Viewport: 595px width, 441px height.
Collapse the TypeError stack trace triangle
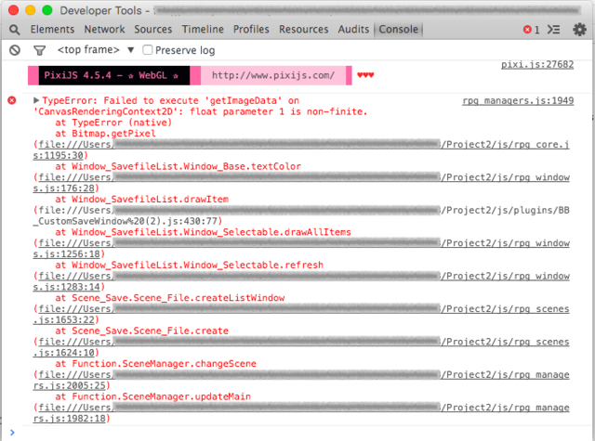click(36, 100)
